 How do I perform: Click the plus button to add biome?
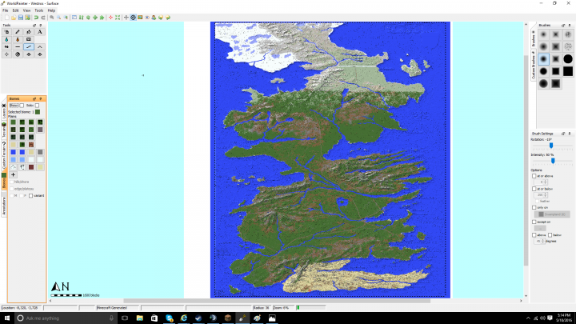pos(13,174)
